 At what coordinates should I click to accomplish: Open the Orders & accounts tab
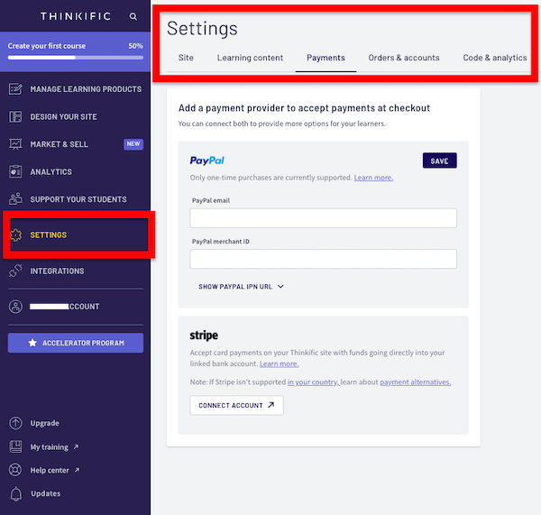[x=404, y=58]
